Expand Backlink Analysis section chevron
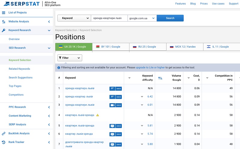 [49, 133]
